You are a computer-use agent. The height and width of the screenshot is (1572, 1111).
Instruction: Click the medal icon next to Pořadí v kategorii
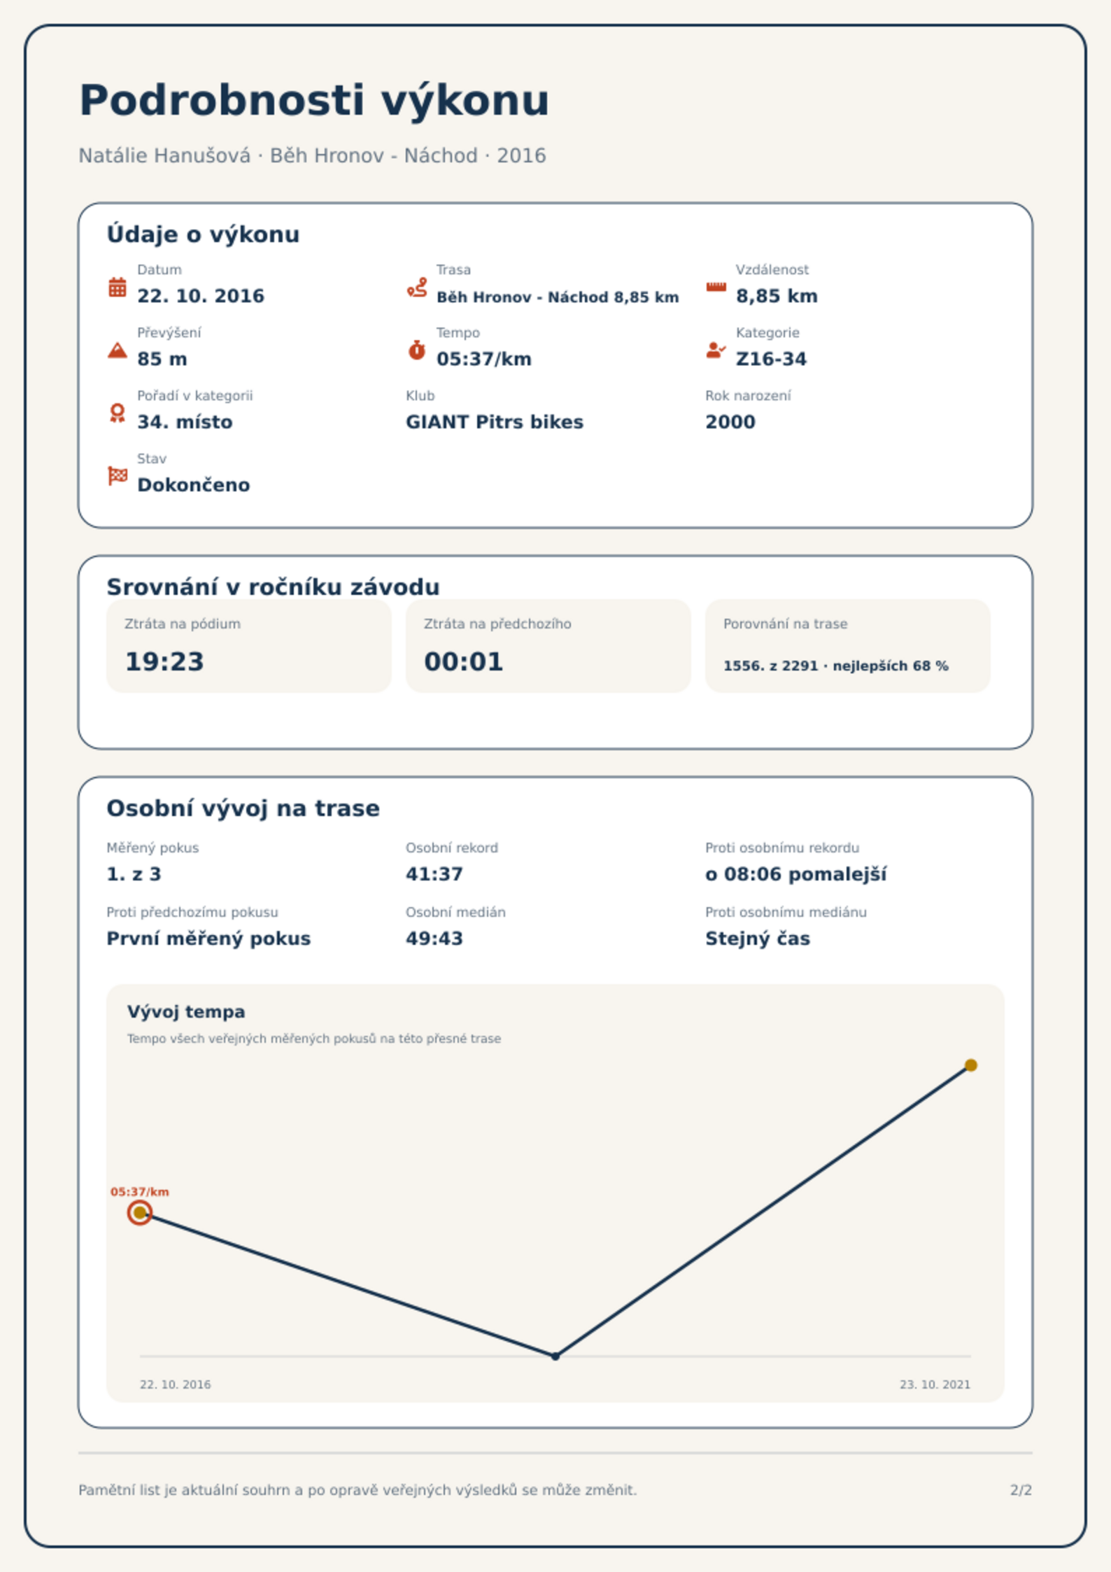[118, 413]
